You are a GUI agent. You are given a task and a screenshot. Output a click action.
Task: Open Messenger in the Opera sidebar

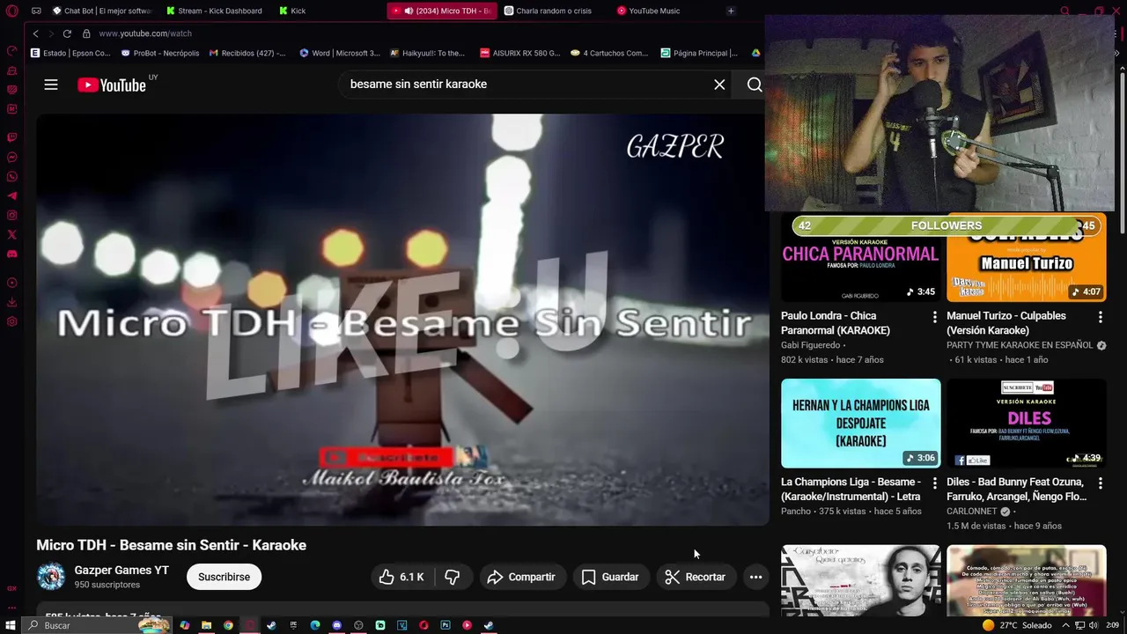pos(11,158)
